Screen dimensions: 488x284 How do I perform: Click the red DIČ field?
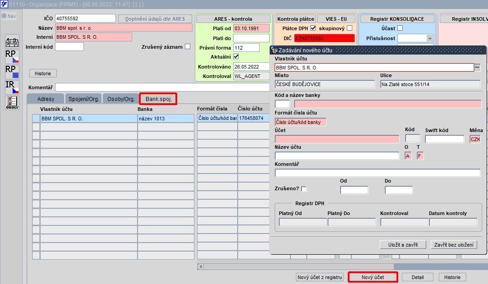click(324, 38)
